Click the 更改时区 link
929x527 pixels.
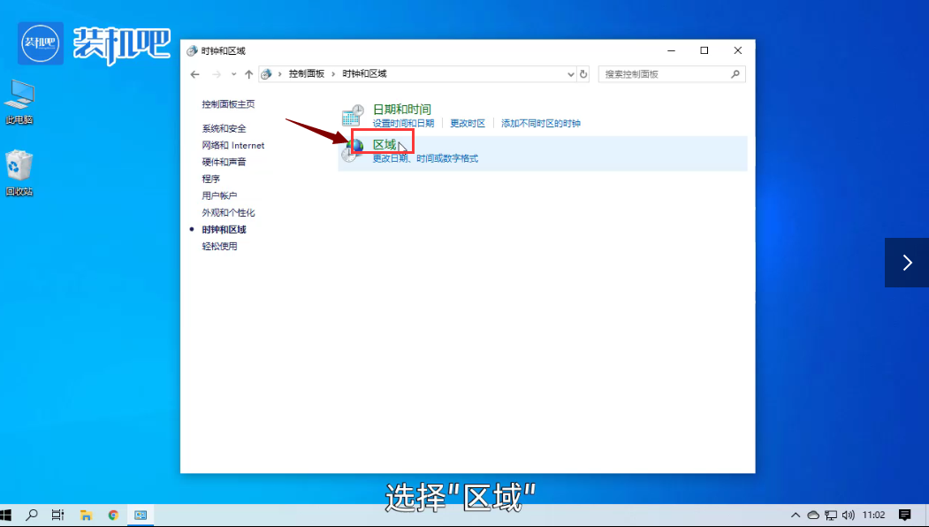pos(468,124)
